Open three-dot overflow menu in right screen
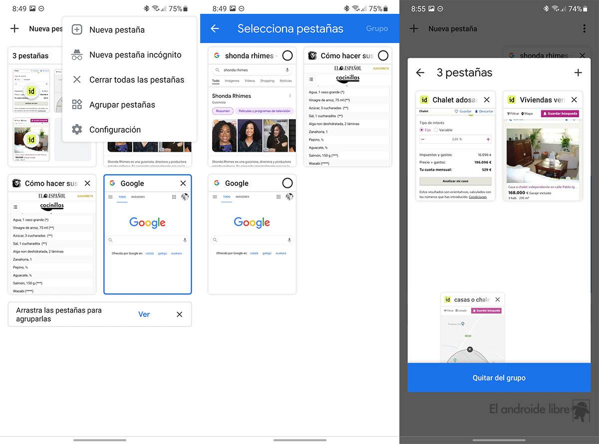Screen dimensions: 599x444 coord(584,29)
